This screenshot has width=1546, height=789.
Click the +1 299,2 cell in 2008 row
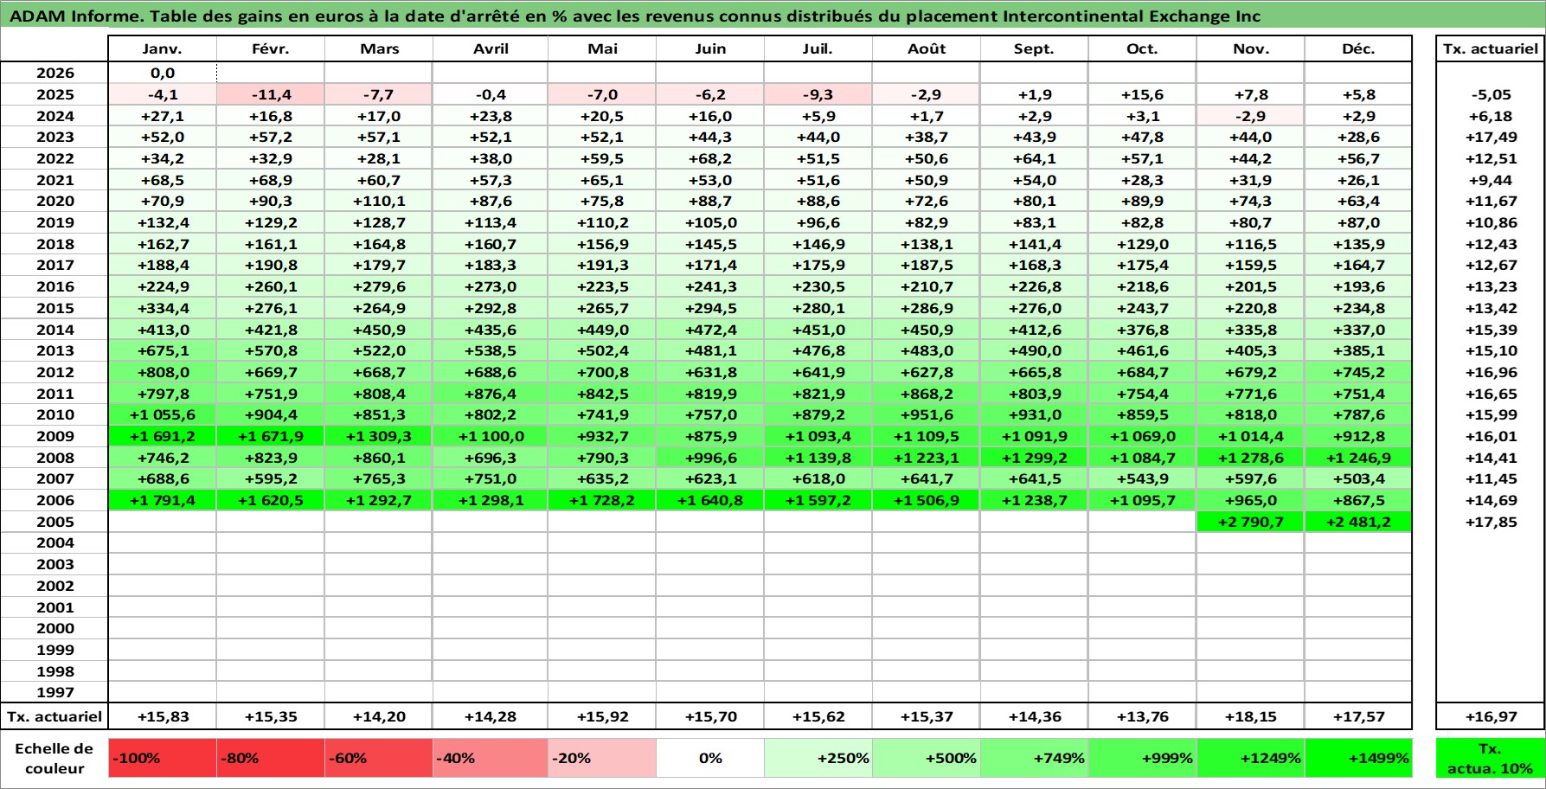[x=1035, y=458]
